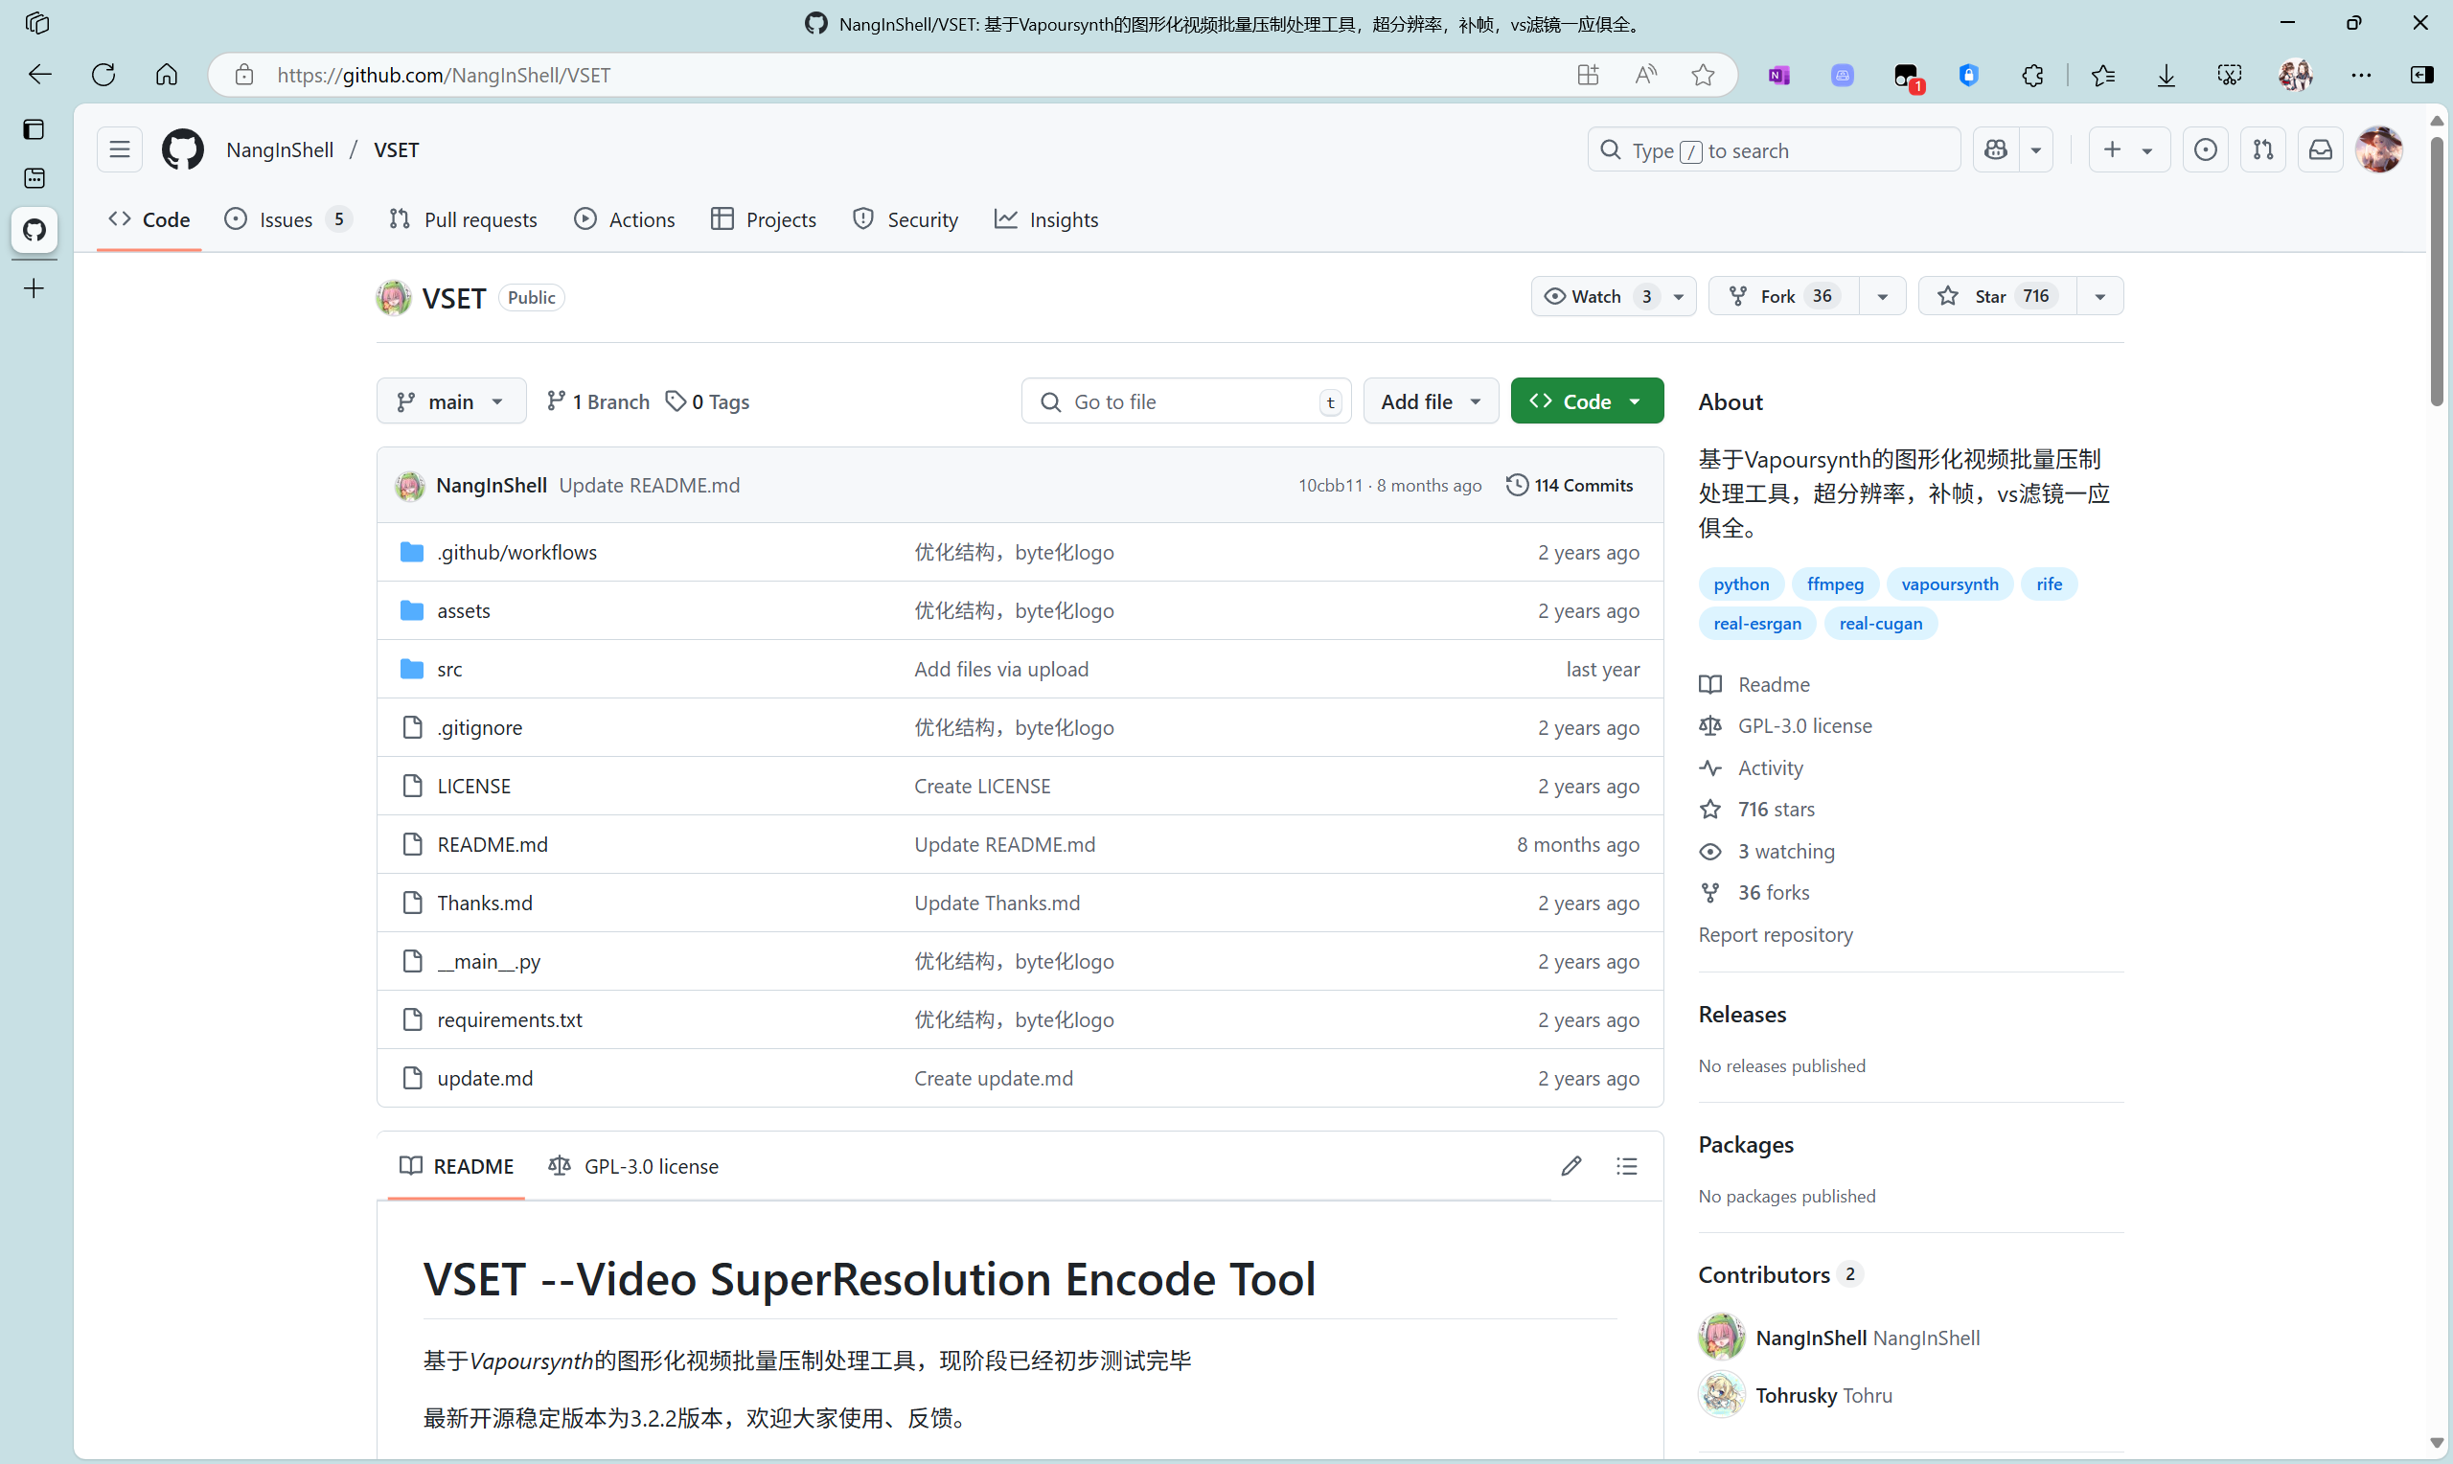The height and width of the screenshot is (1464, 2453).
Task: Open the Projects tab
Action: coord(764,219)
